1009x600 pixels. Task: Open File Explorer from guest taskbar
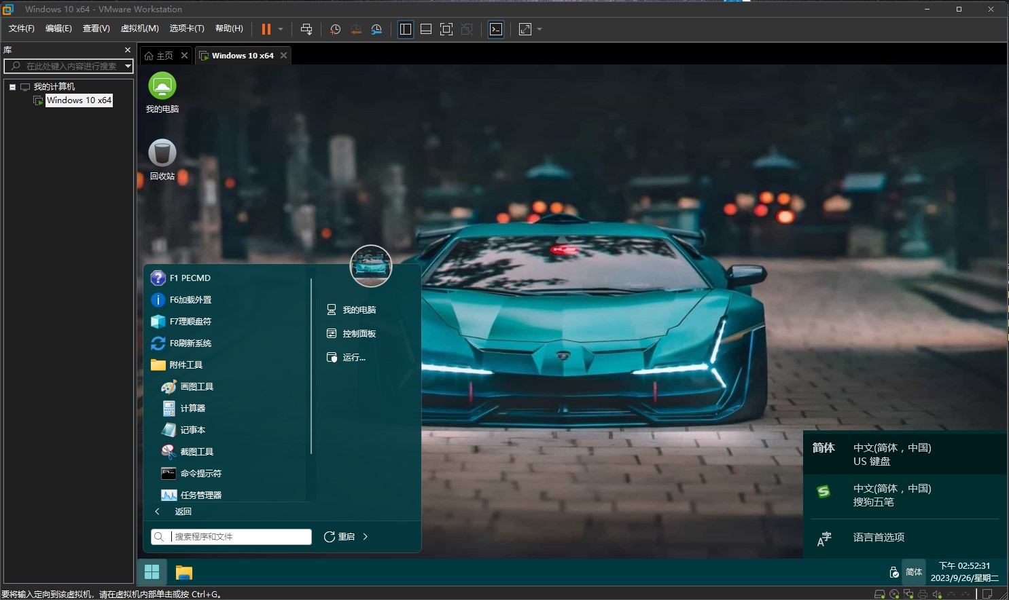pyautogui.click(x=183, y=572)
